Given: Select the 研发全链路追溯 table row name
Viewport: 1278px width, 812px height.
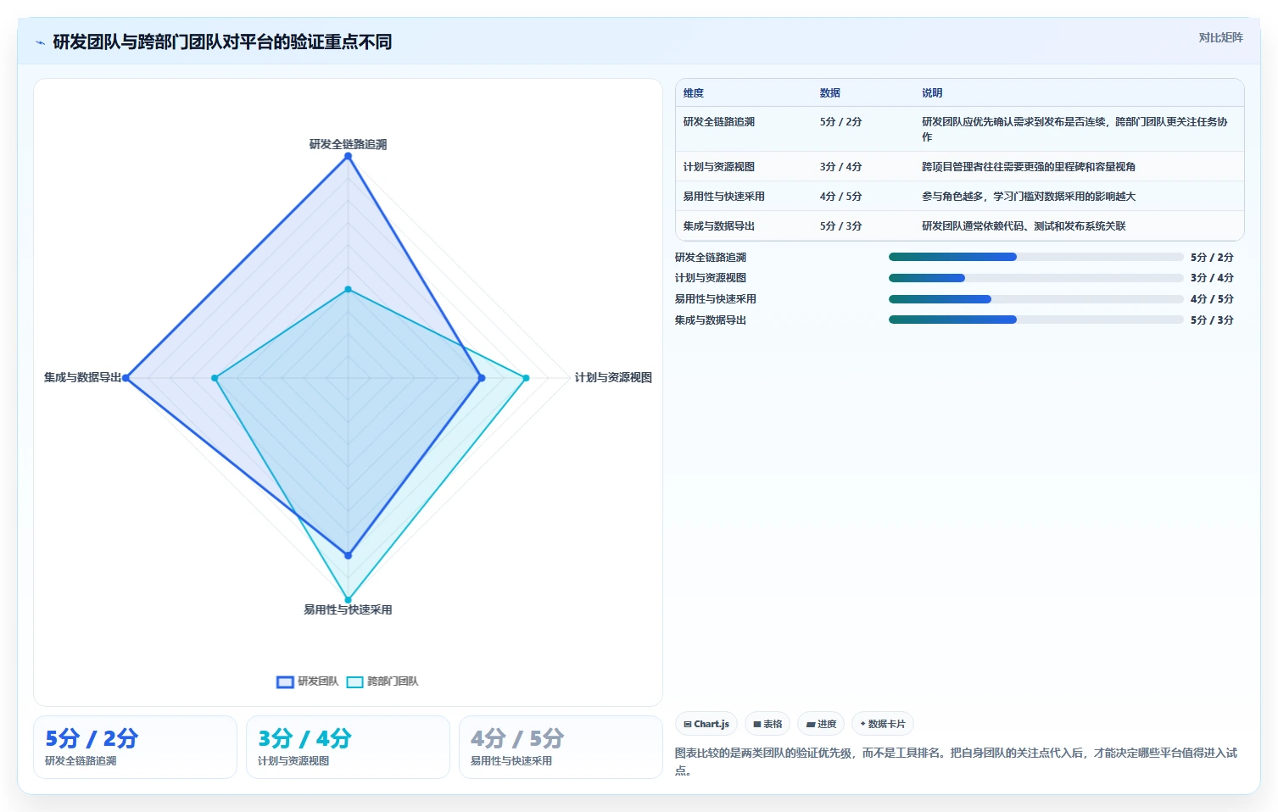Looking at the screenshot, I should [x=719, y=122].
